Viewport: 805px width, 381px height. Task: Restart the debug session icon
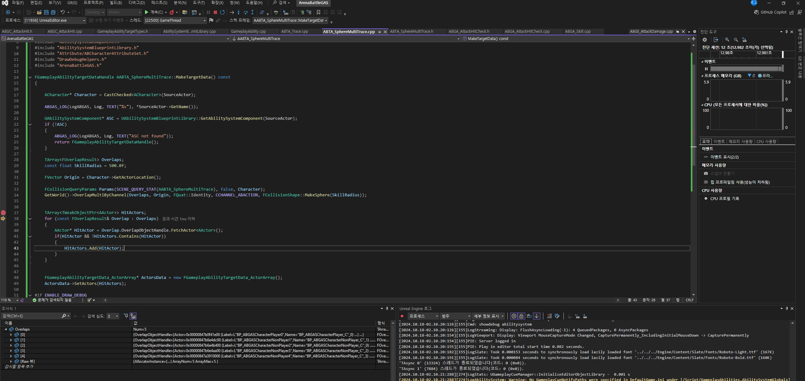(222, 12)
